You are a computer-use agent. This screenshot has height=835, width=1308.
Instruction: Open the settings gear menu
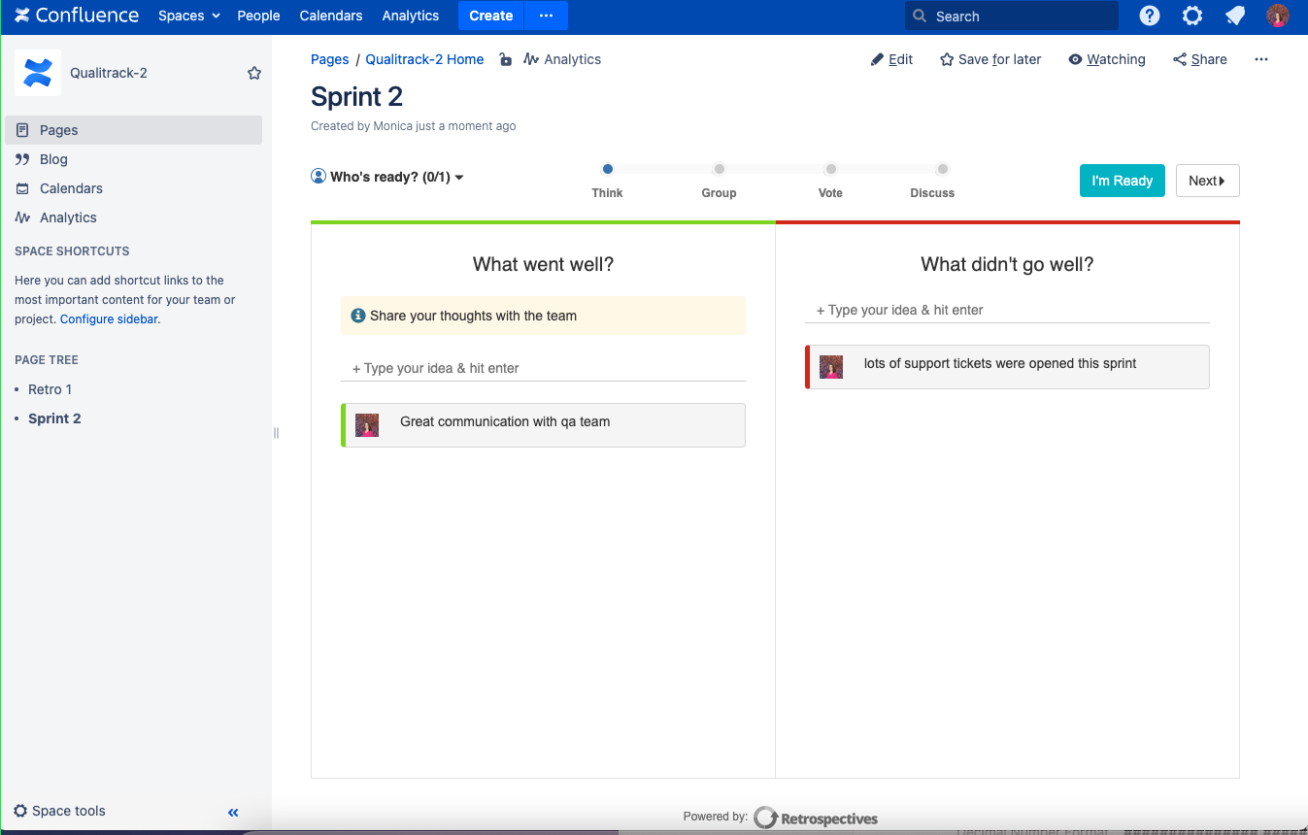[x=1192, y=16]
